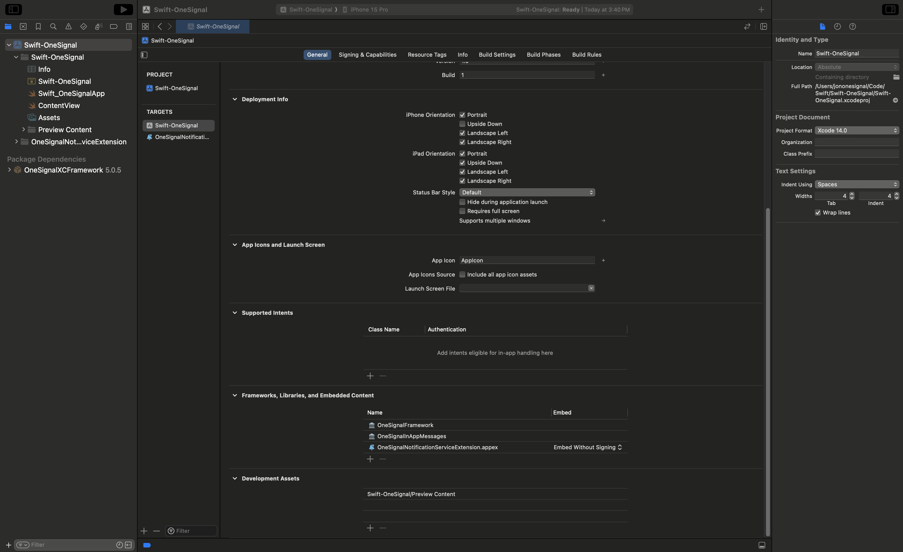
Task: Add a development asset with plus
Action: click(x=370, y=528)
